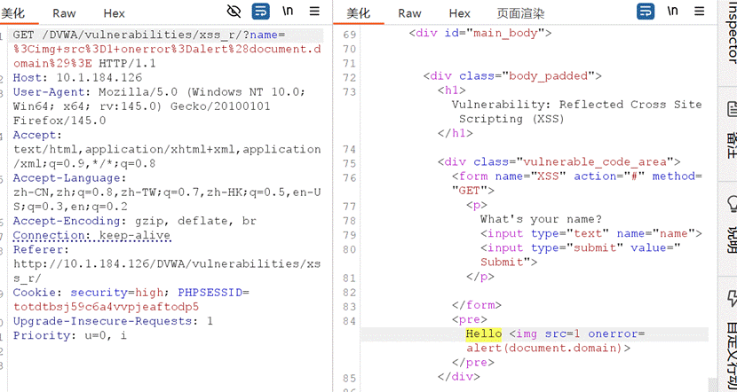Open the lightbulb explanation icon in sidebar
The image size is (737, 392).
(733, 203)
